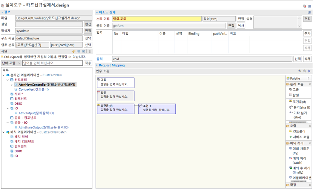Viewport: 313px width, 189px height.
Task: Select the 예외 후 처리 (finally) palette tool
Action: [x=299, y=170]
